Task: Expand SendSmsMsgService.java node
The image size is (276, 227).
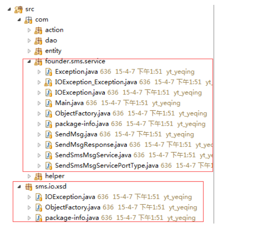Action: tap(39, 155)
